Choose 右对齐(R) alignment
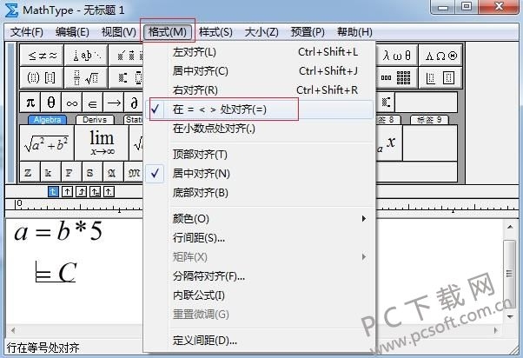The image size is (523, 358). 259,90
